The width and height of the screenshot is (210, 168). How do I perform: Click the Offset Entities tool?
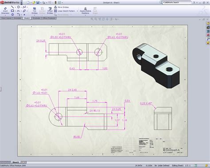tap(50, 11)
